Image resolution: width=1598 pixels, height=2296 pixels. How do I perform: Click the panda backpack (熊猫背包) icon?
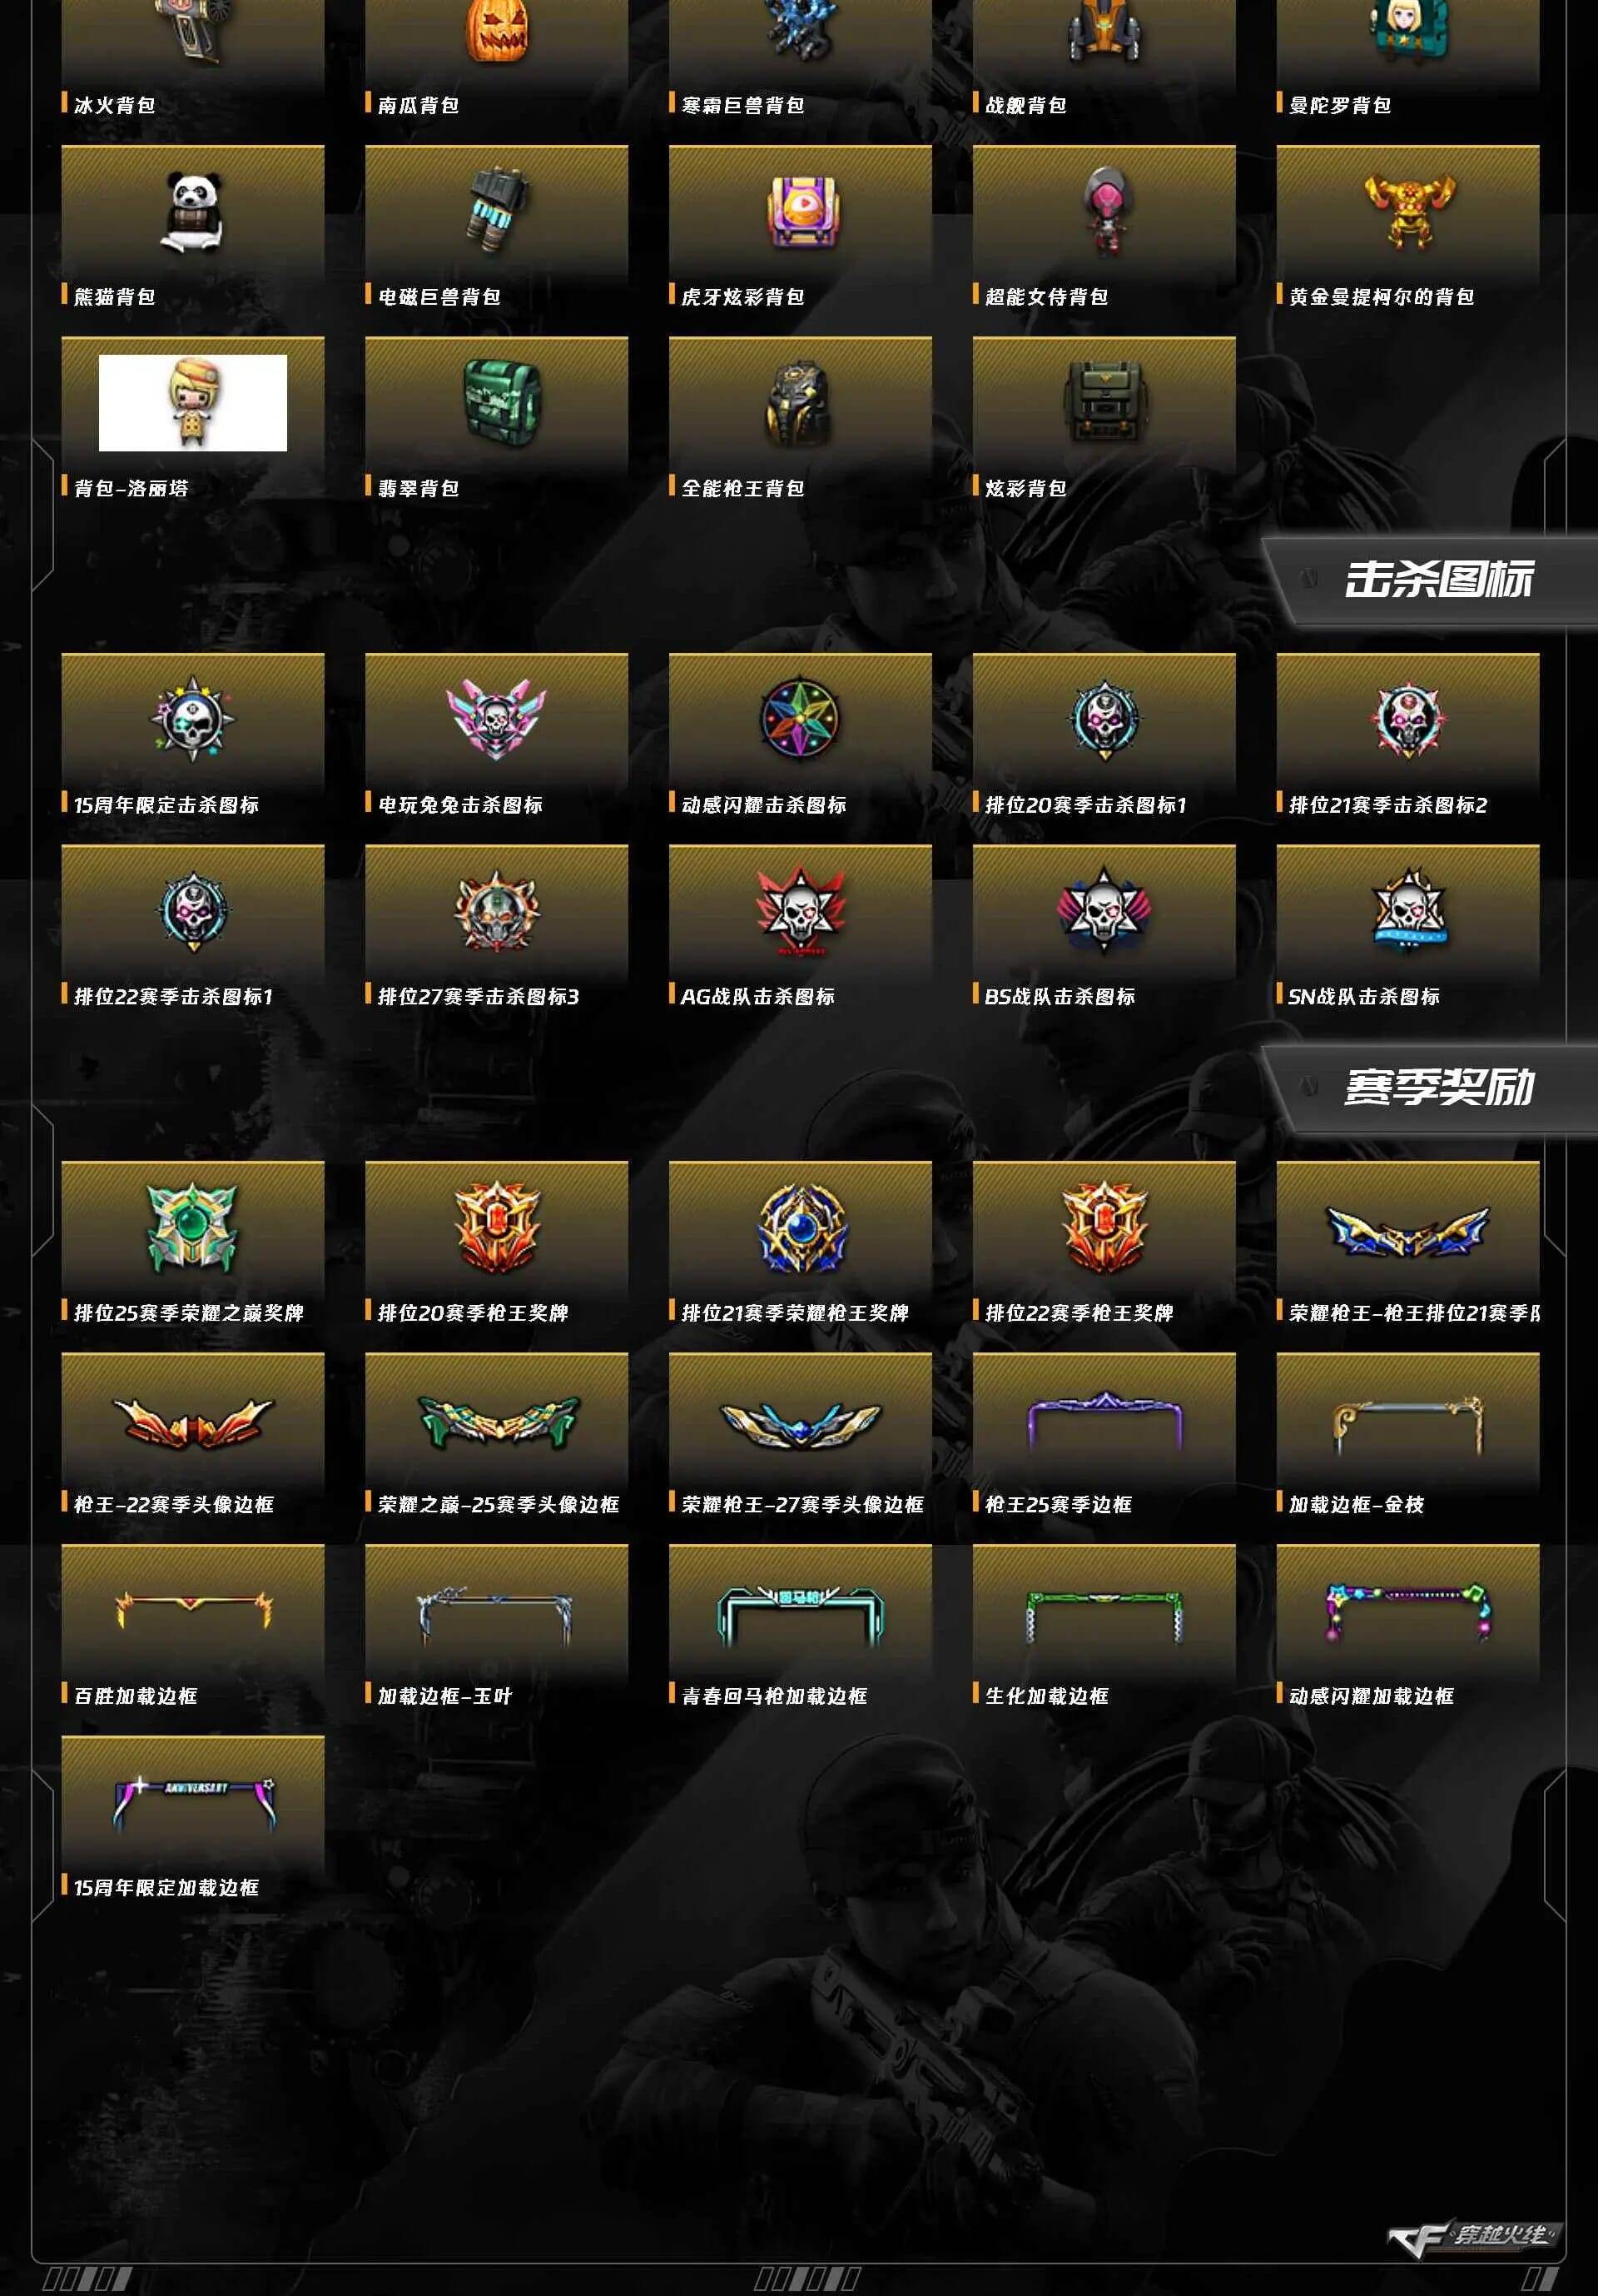pyautogui.click(x=193, y=211)
